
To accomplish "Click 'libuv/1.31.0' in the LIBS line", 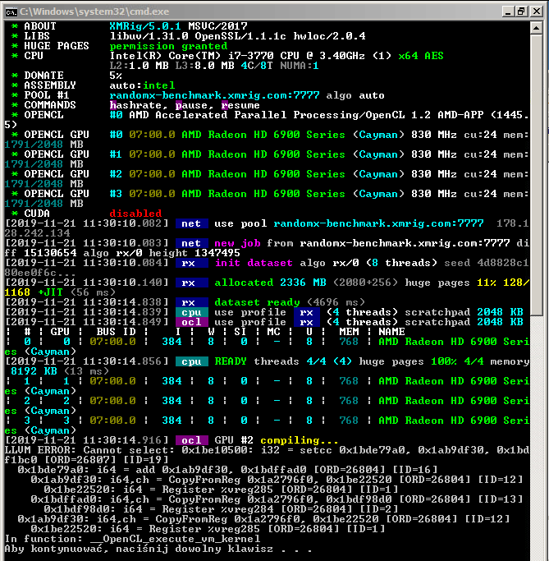I will click(x=149, y=36).
